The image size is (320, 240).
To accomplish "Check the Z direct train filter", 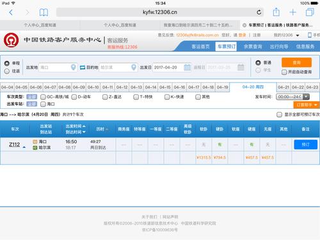I will coord(105,97).
